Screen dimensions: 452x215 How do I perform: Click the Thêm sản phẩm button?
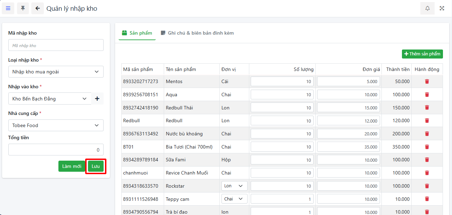point(422,54)
